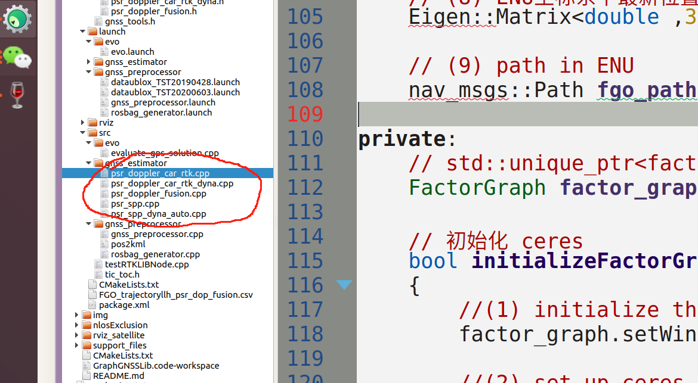This screenshot has width=698, height=383.
Task: Click the file icon next to FGO_trajectoryllh_psr_dop_fusion.csv
Action: point(92,294)
